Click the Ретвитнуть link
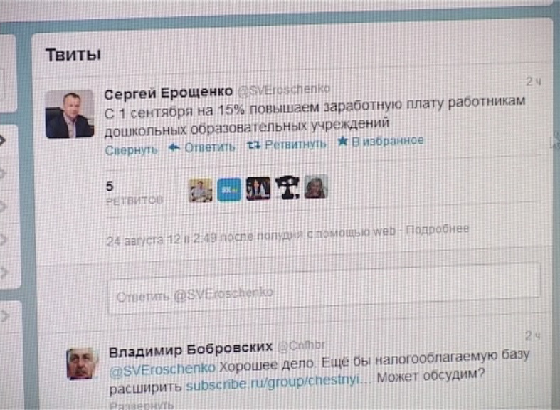The image size is (560, 410). coord(295,144)
